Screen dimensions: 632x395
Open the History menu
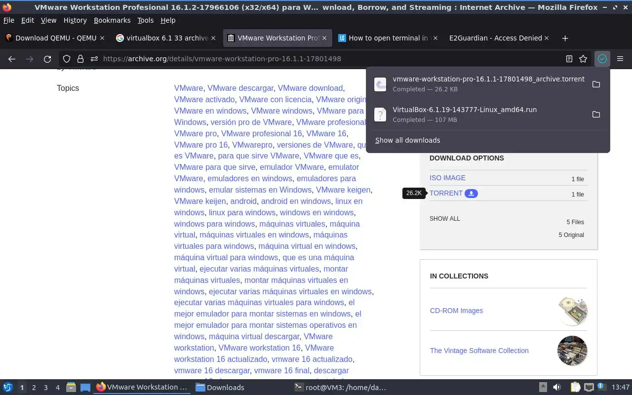click(75, 20)
